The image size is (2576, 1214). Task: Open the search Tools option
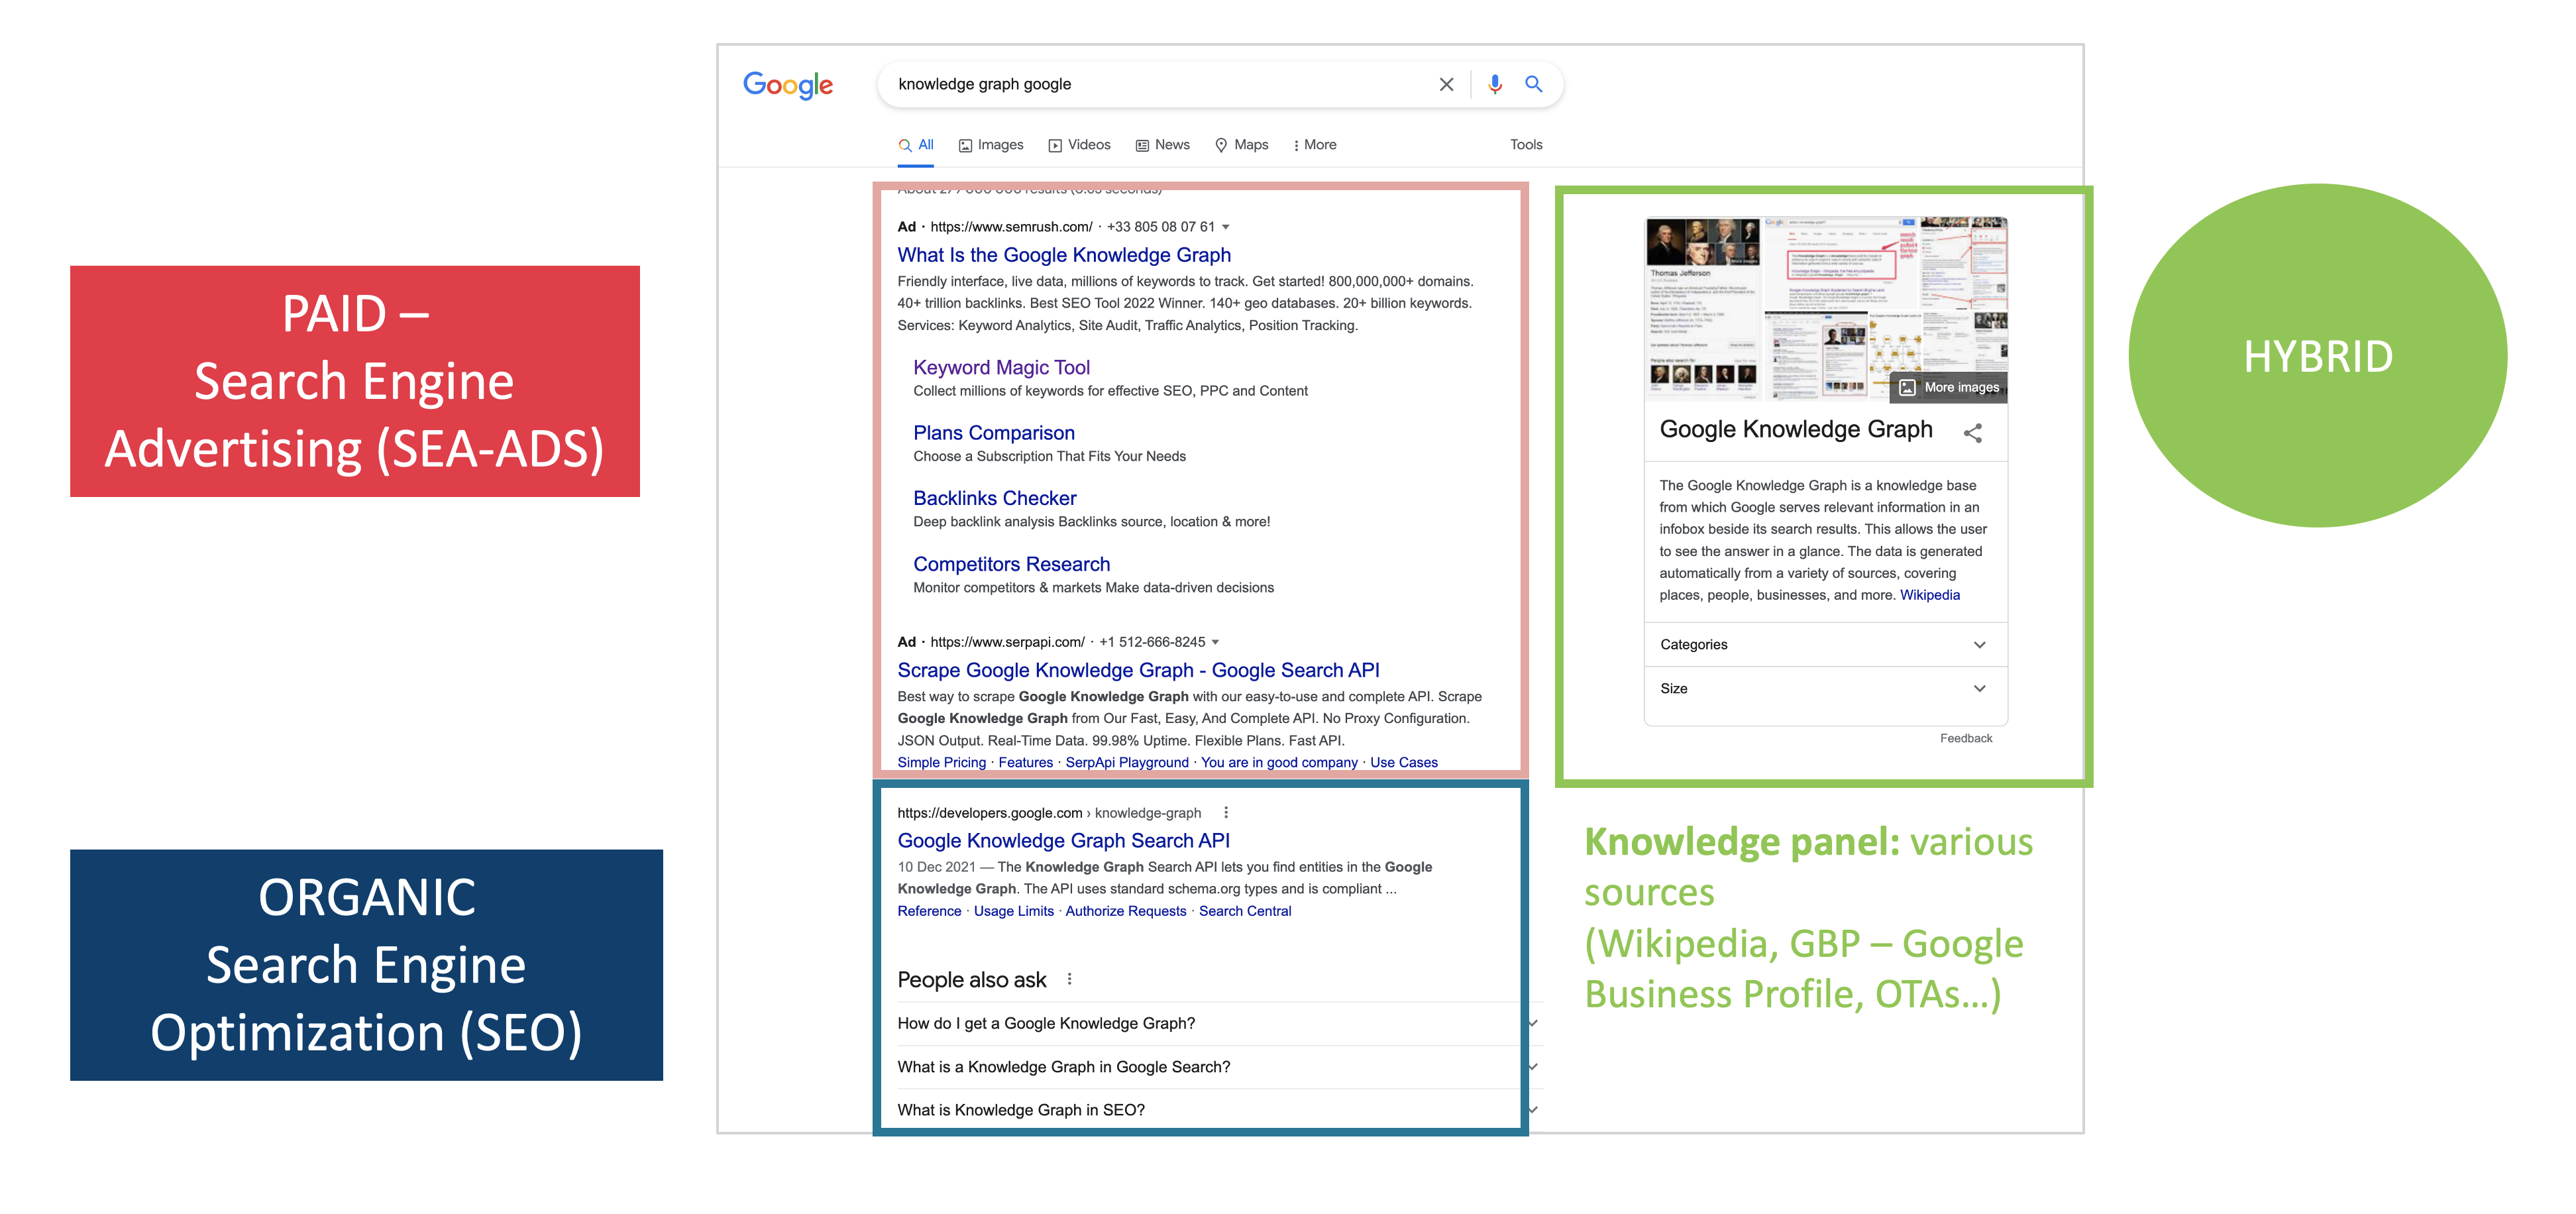pos(1526,145)
